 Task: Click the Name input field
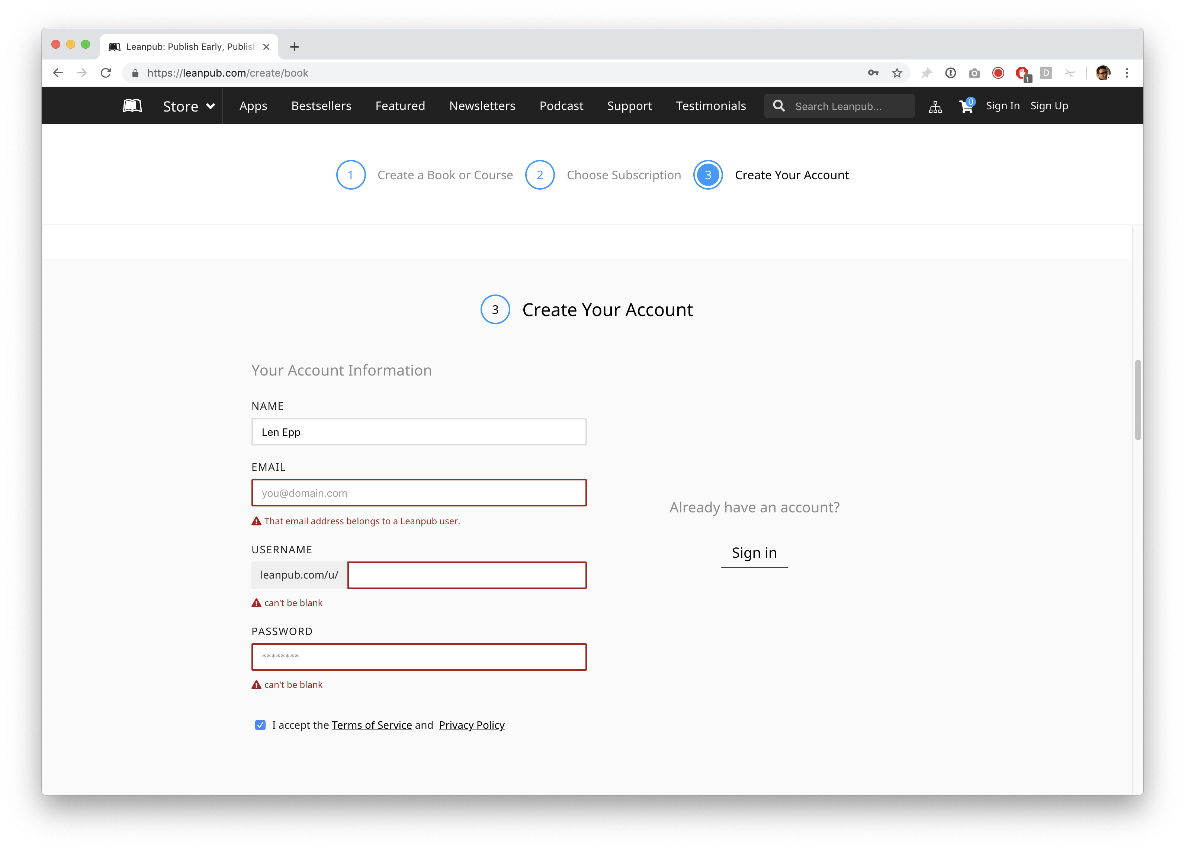pos(419,432)
